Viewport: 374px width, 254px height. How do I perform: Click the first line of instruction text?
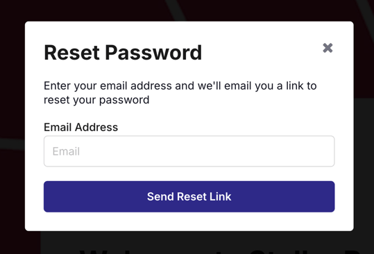tap(180, 86)
